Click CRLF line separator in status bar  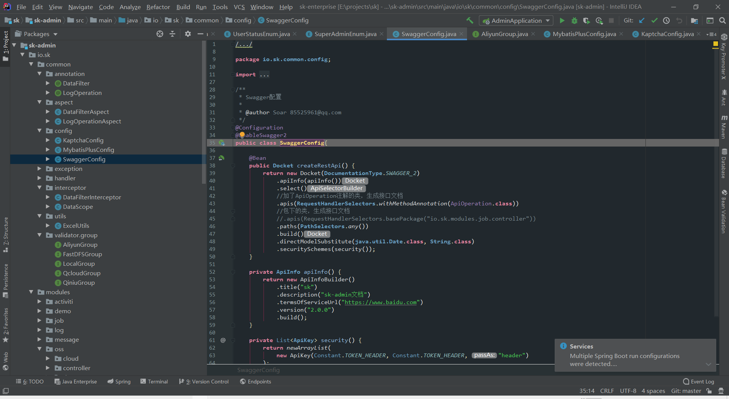click(607, 391)
